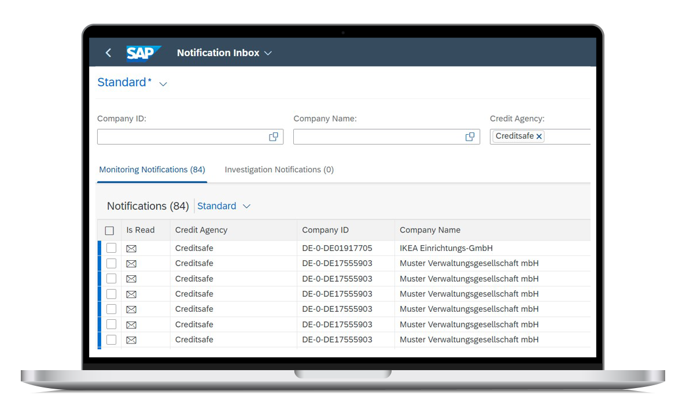Click the Company Name column header
This screenshot has height=417, width=686.
click(430, 230)
